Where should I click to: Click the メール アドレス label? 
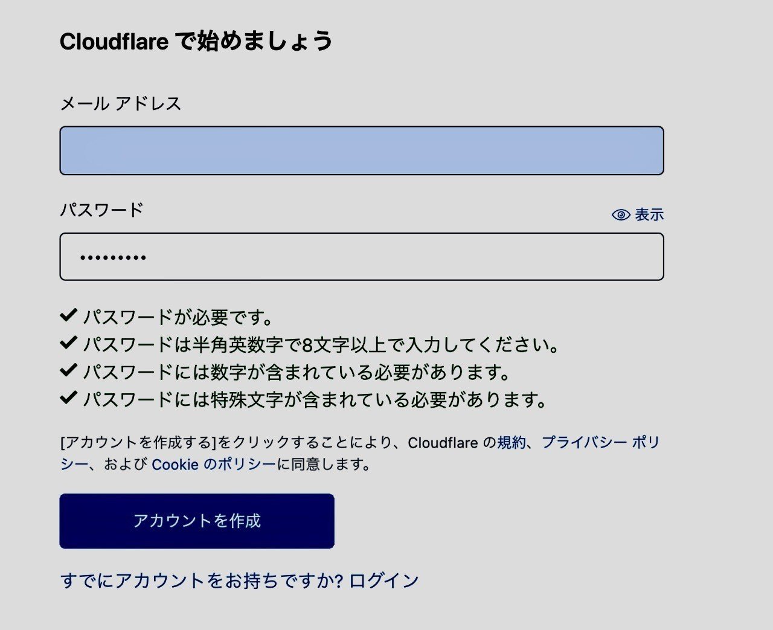coord(121,103)
